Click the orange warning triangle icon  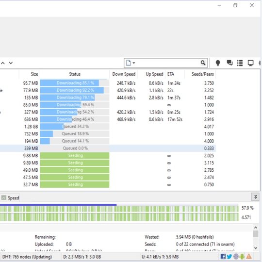(x=249, y=256)
